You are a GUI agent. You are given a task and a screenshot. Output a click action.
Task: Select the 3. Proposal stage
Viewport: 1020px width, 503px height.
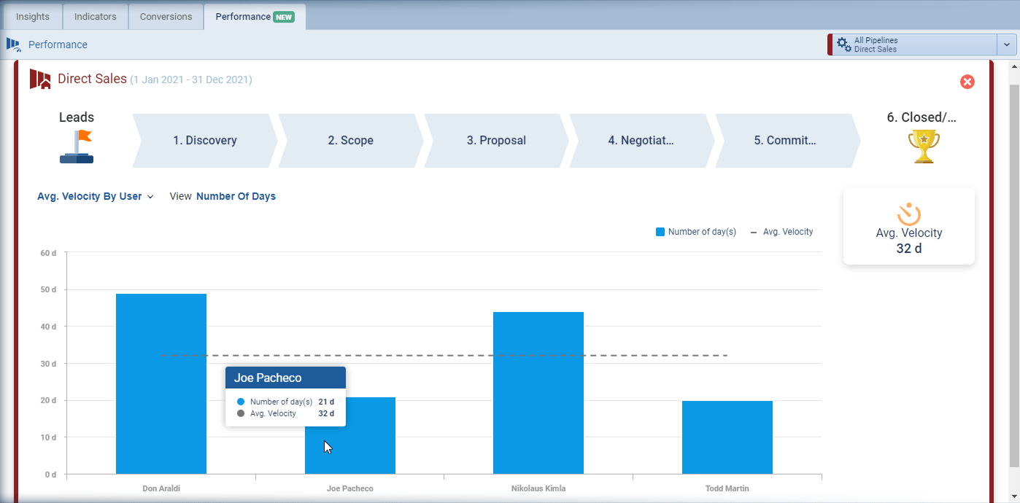(x=496, y=141)
